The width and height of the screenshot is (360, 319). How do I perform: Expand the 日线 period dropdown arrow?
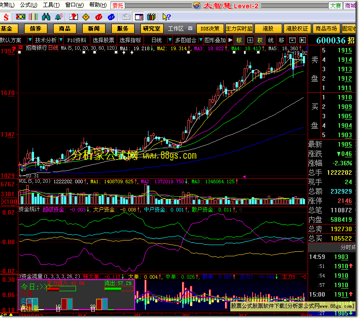click(169, 40)
